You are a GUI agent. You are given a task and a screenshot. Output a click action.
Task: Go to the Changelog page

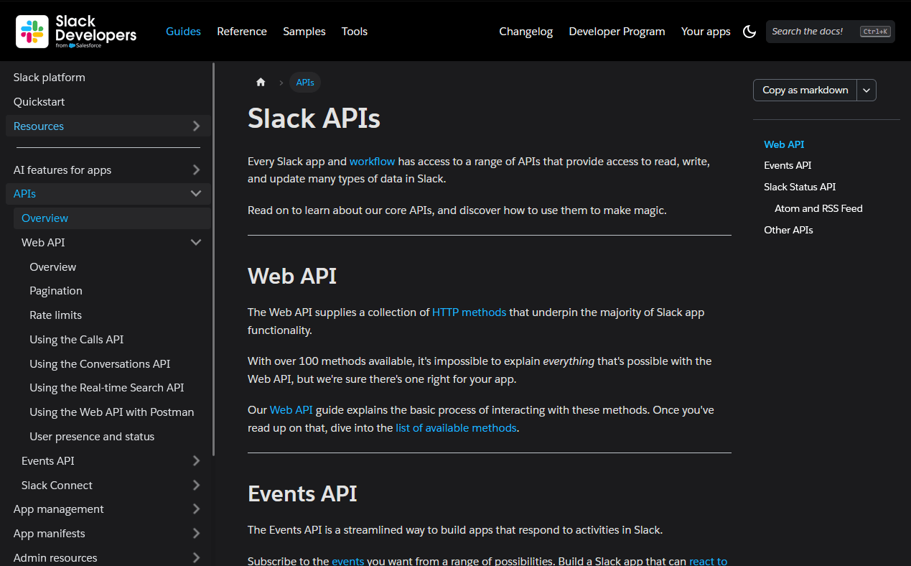tap(526, 32)
